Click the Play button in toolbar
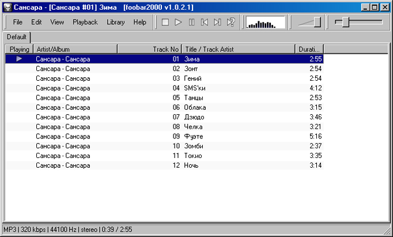Image resolution: width=393 pixels, height=237 pixels. click(x=178, y=22)
